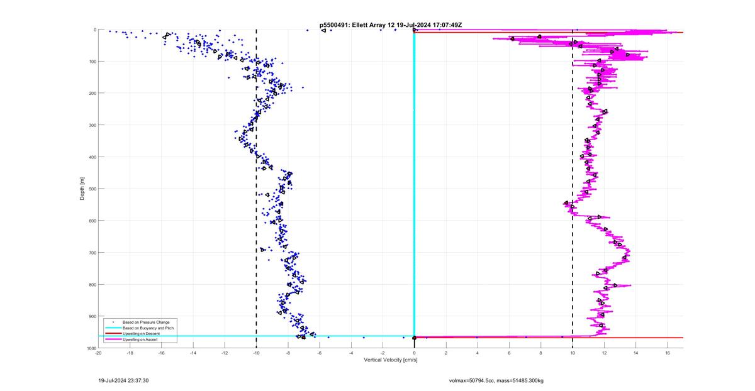Click the depth-axis tick label '600'

click(x=92, y=221)
